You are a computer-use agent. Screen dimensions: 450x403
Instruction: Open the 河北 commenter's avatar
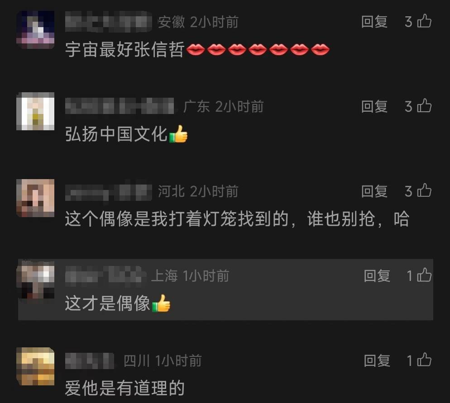(x=35, y=198)
